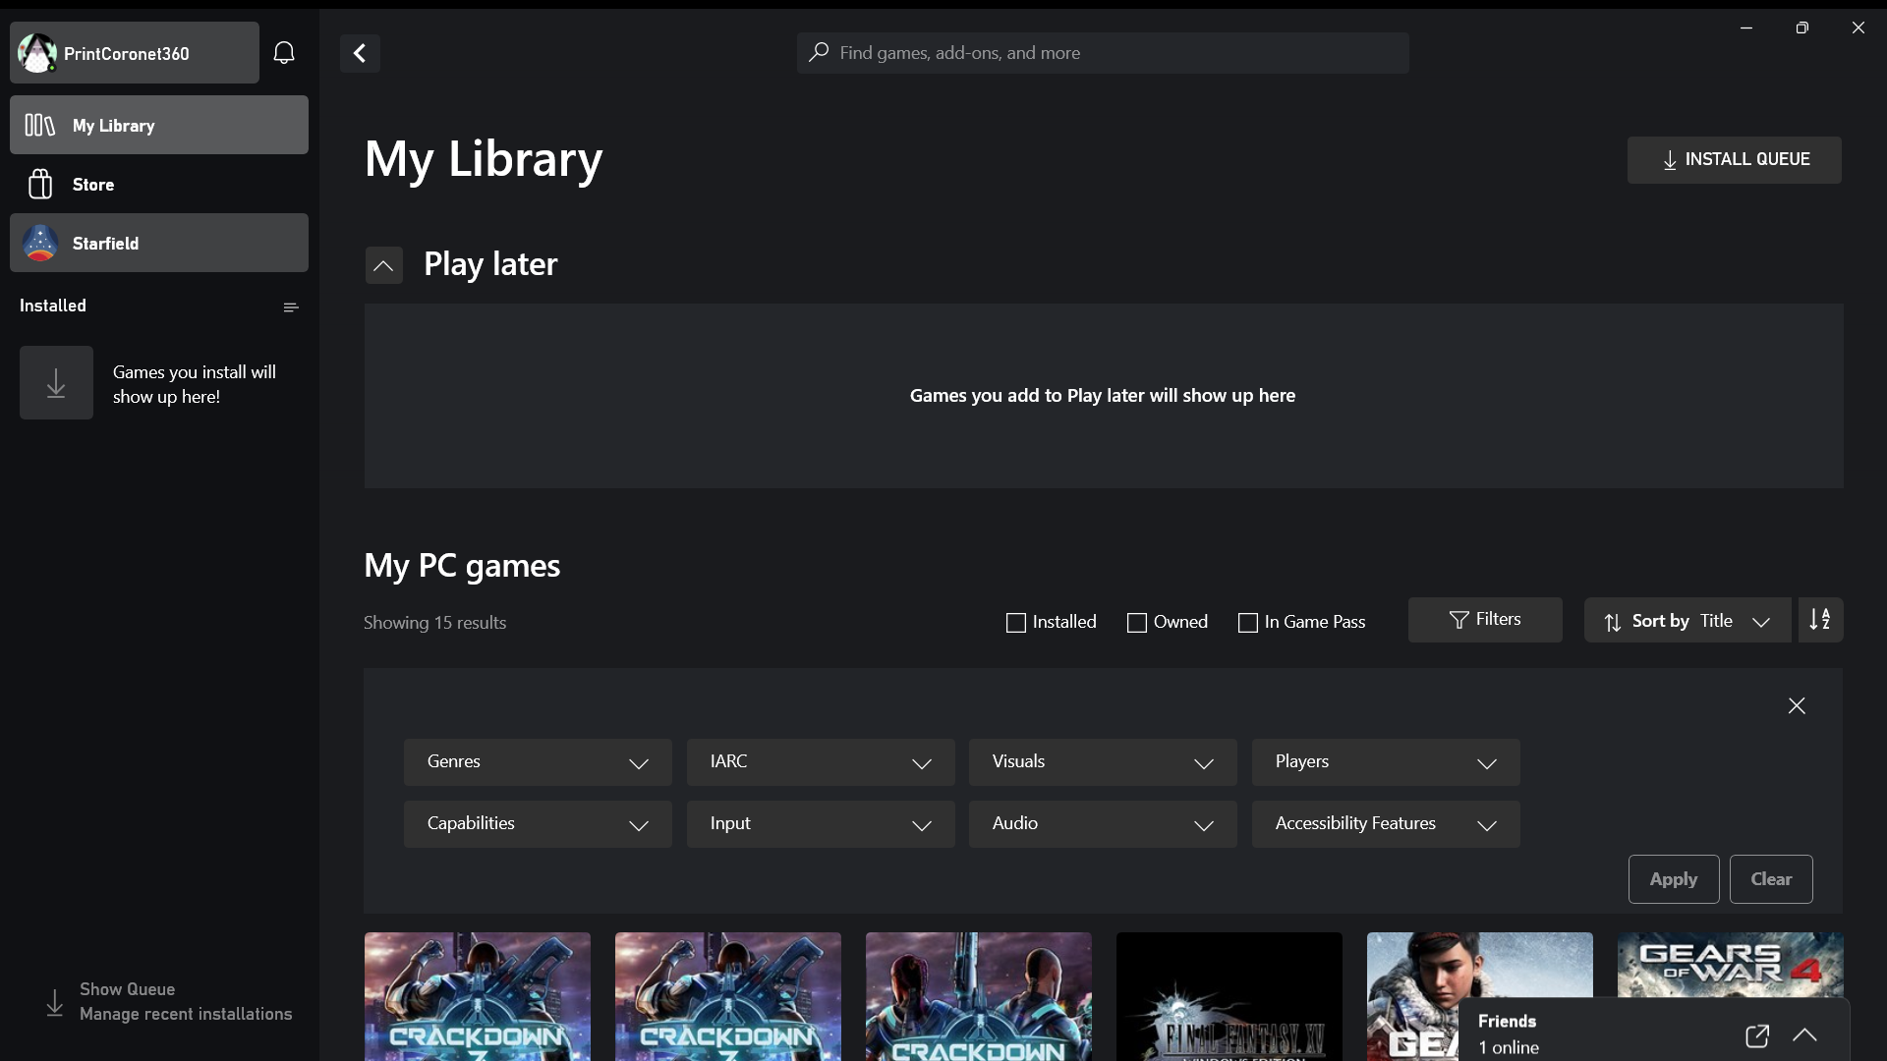This screenshot has height=1061, width=1887.
Task: Open the Install Queue
Action: coord(1735,159)
